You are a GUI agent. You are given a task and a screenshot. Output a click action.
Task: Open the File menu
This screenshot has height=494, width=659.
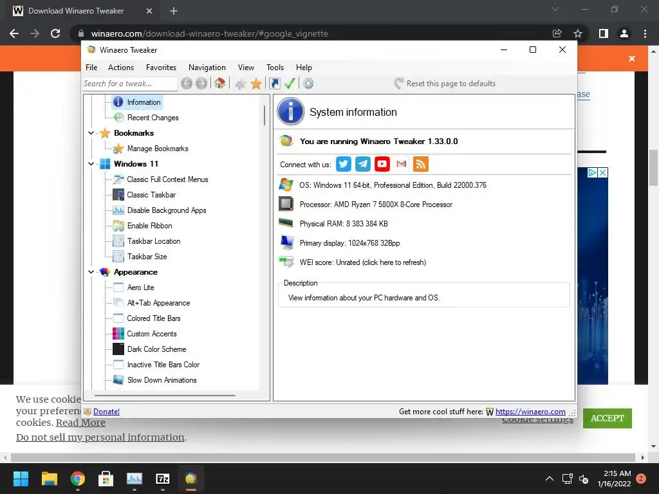(x=91, y=67)
